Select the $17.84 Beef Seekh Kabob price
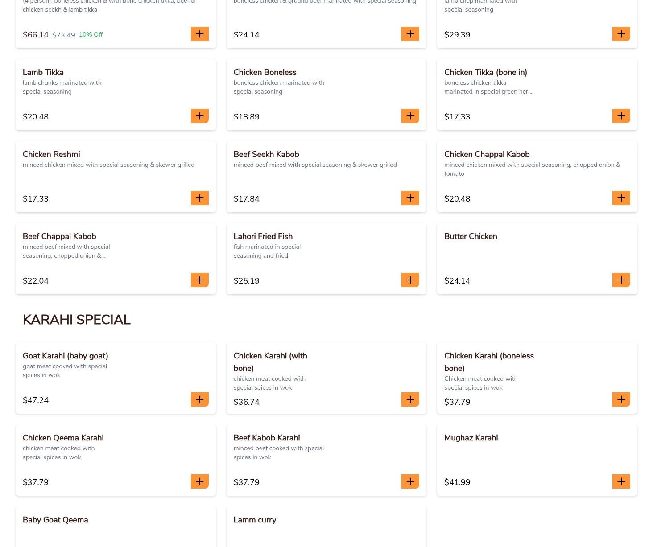 pos(247,199)
